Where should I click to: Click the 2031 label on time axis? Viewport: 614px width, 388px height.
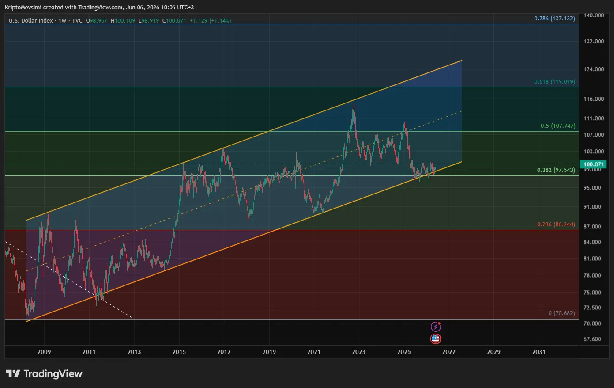tap(539, 352)
